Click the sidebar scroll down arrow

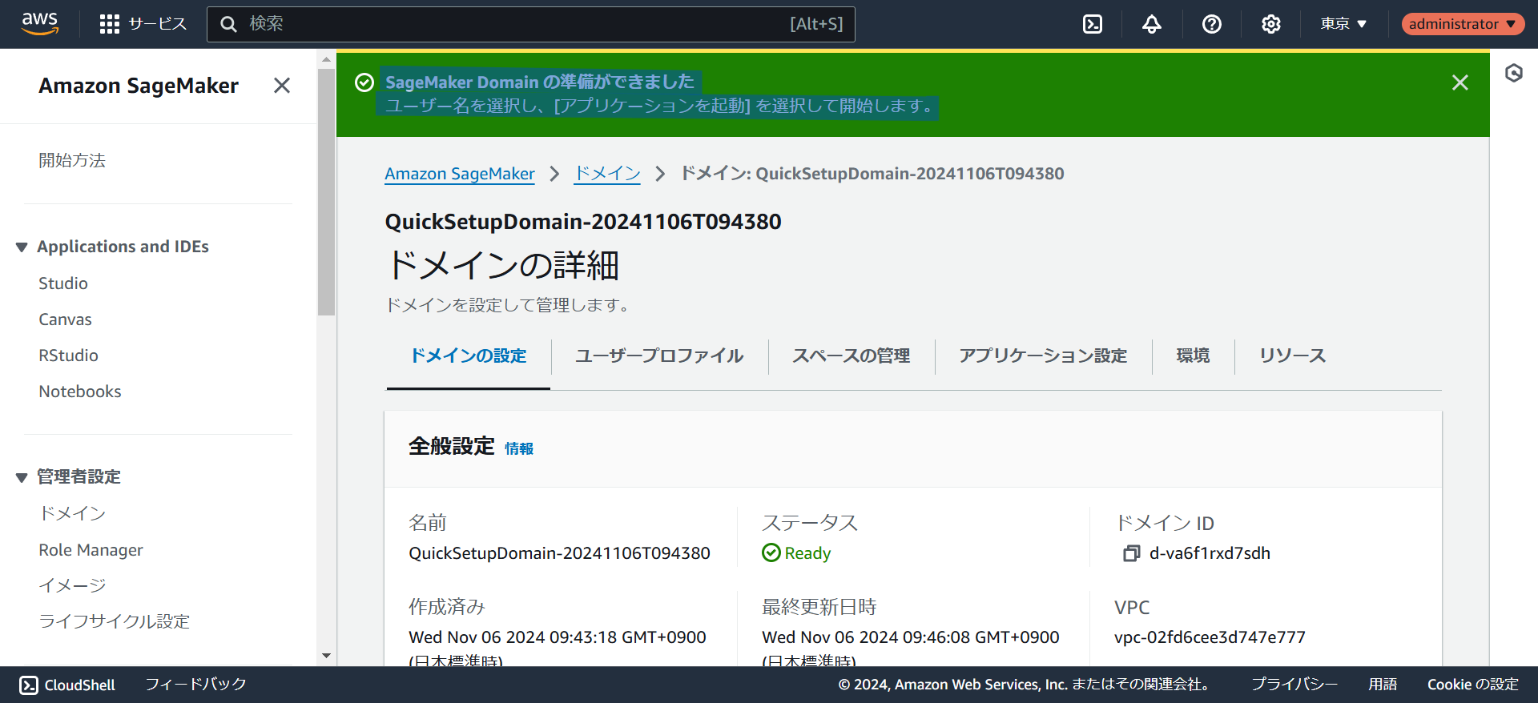tap(326, 656)
